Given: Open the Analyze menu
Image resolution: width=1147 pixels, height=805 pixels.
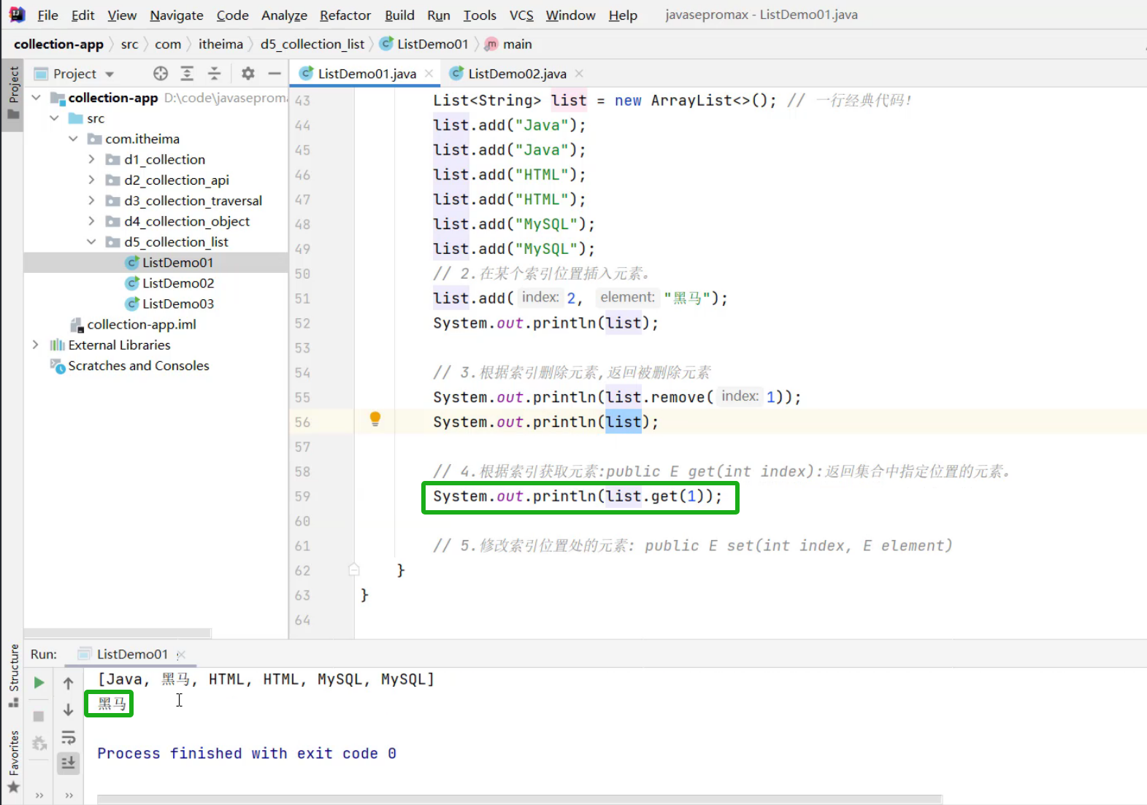Looking at the screenshot, I should [x=284, y=15].
